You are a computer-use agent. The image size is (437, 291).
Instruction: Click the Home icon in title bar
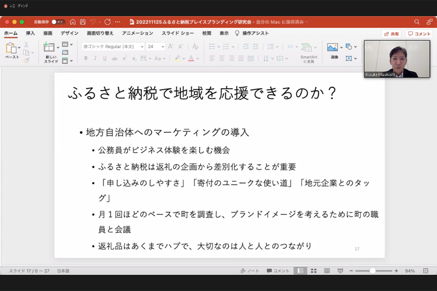73,22
